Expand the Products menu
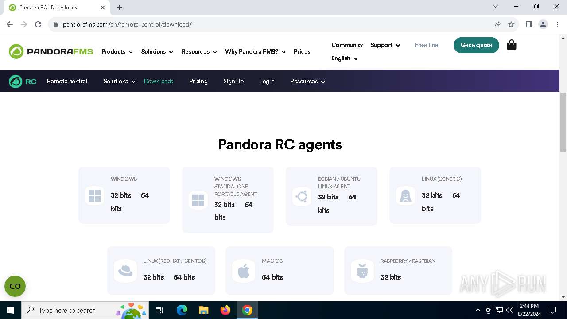Screen dimensions: 567x319 coord(117,51)
